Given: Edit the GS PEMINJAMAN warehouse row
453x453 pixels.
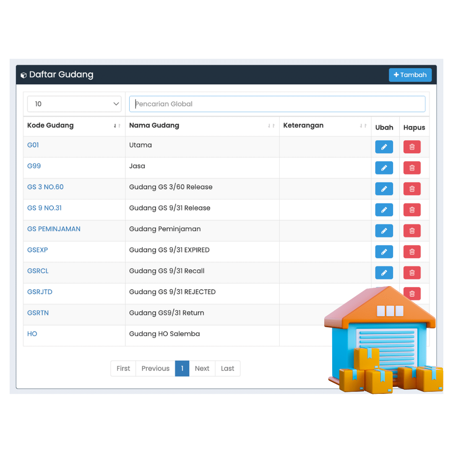Looking at the screenshot, I should tap(384, 231).
